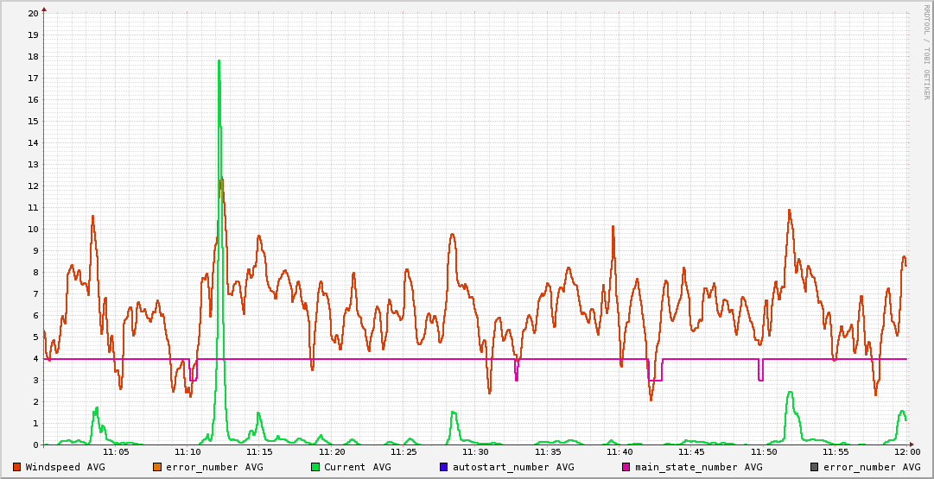Click the 10 value on the y-axis
The width and height of the screenshot is (934, 479).
click(33, 230)
